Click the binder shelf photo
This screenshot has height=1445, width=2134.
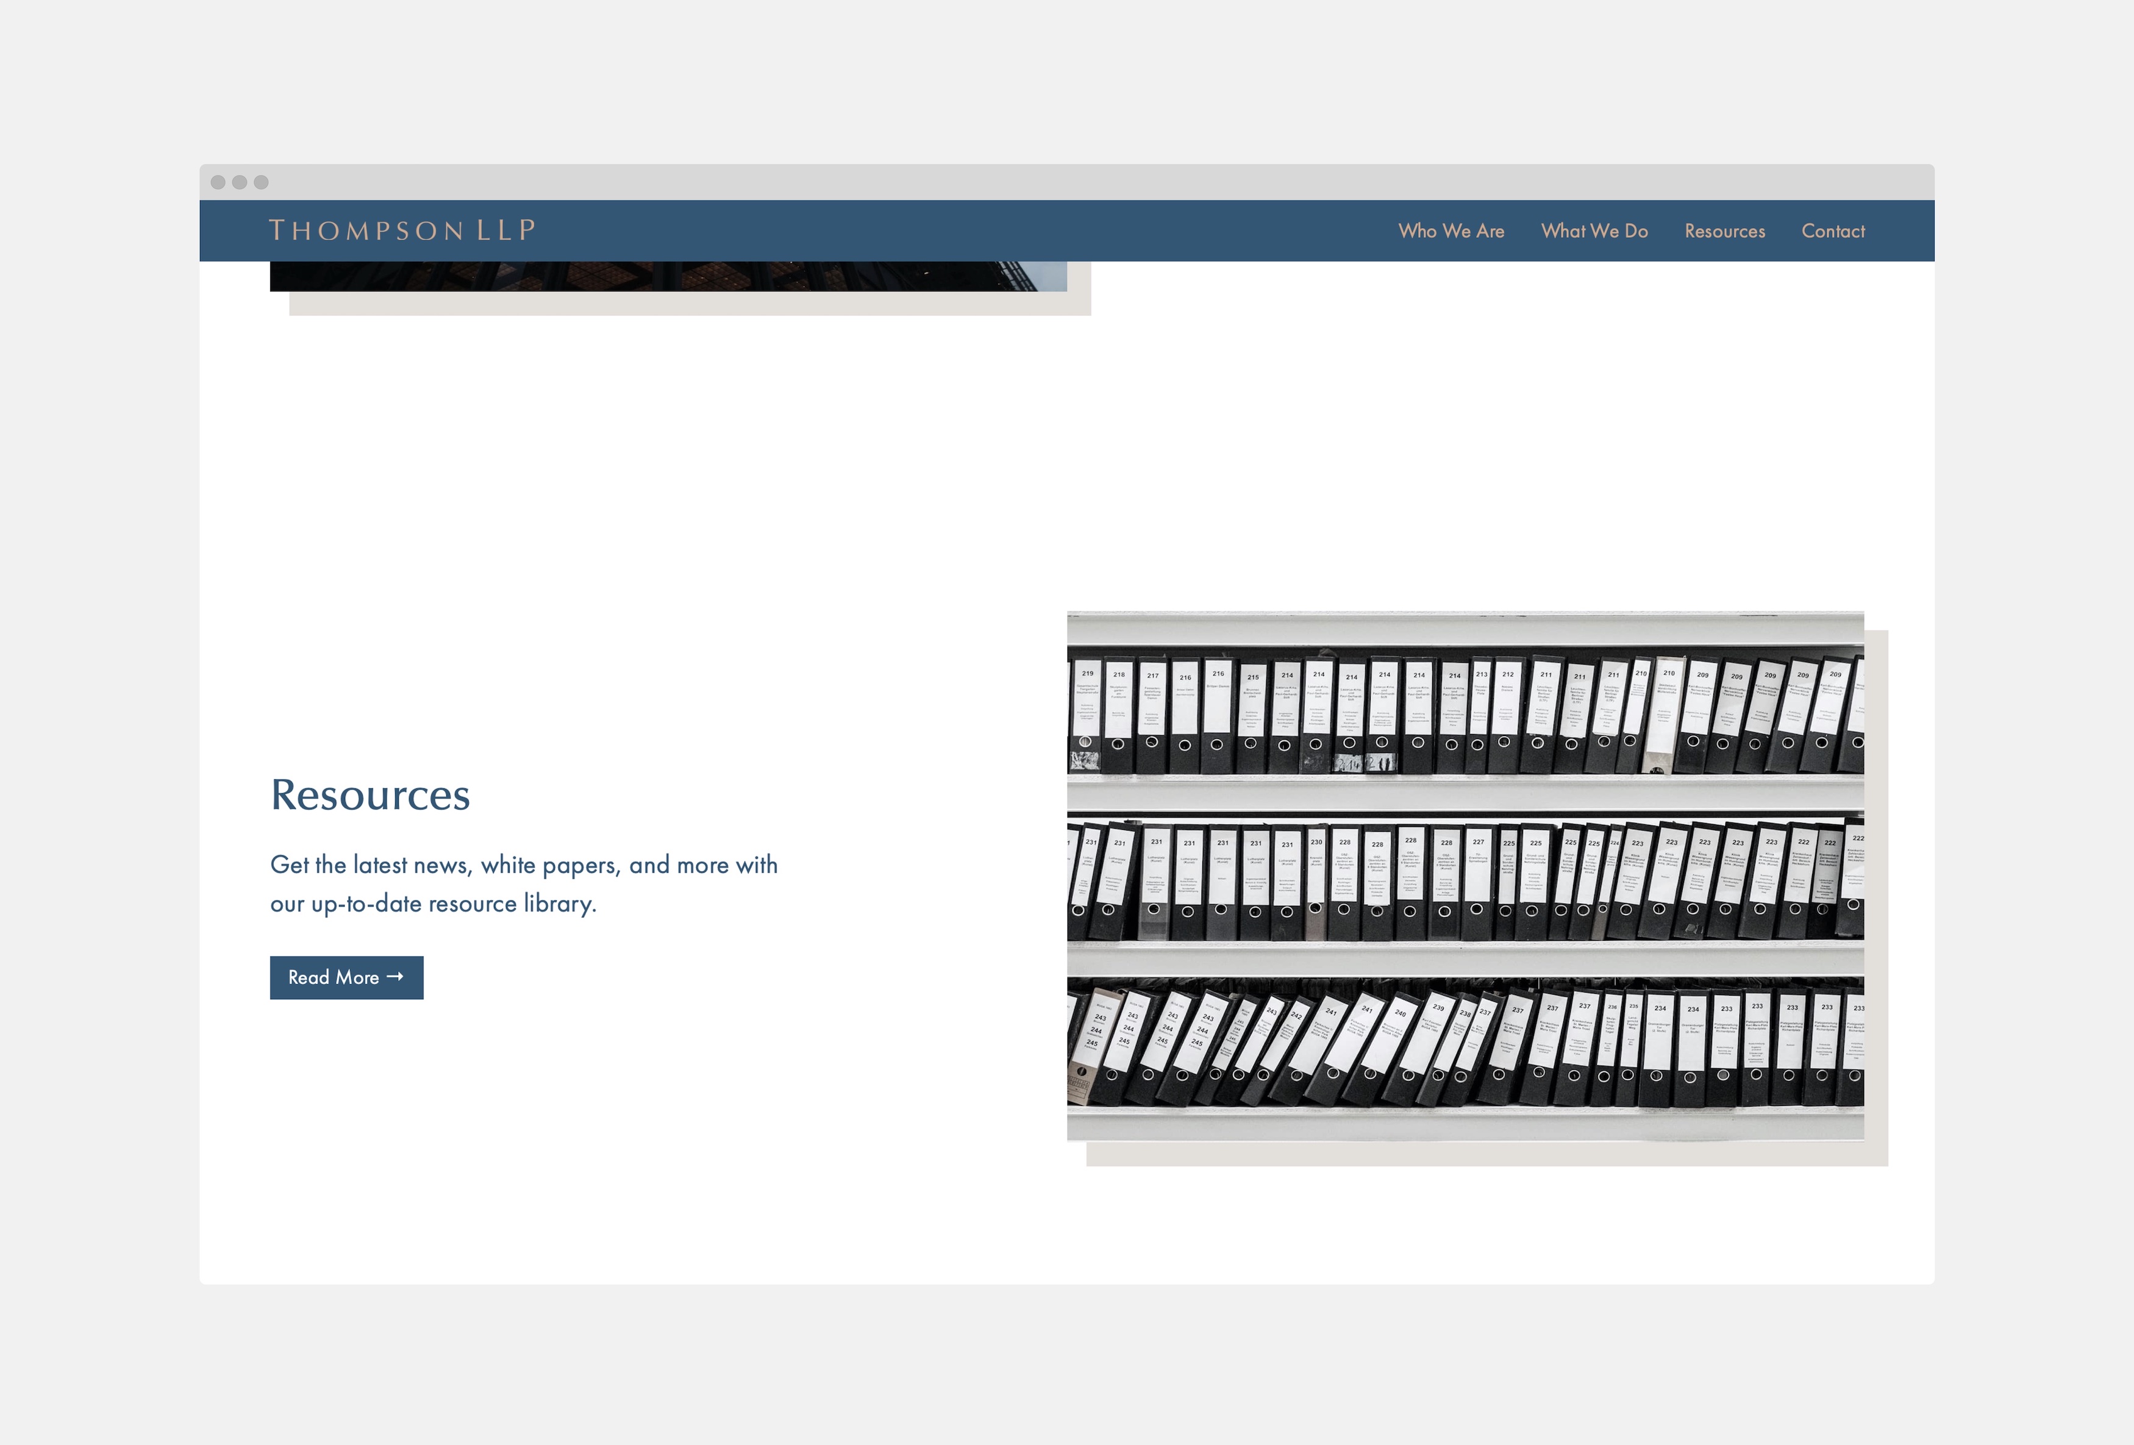click(x=1465, y=876)
